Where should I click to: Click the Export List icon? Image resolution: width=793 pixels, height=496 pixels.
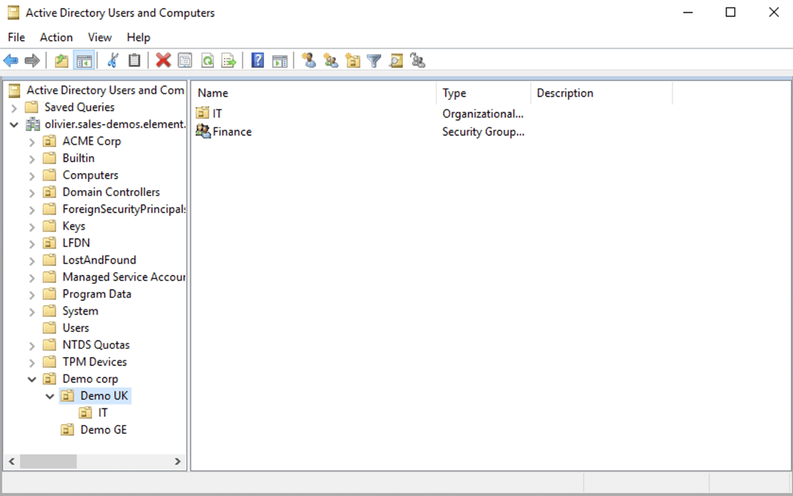229,60
